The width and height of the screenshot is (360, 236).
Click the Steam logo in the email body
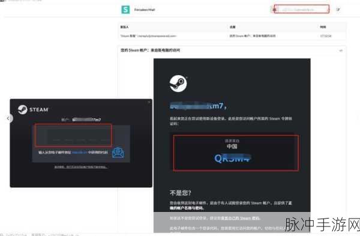click(178, 83)
